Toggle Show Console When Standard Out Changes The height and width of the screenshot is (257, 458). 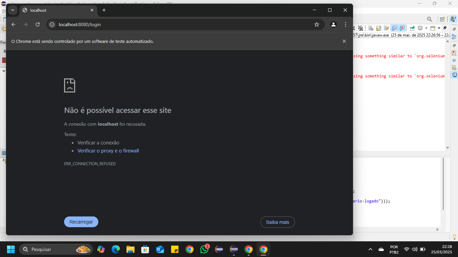click(x=394, y=28)
